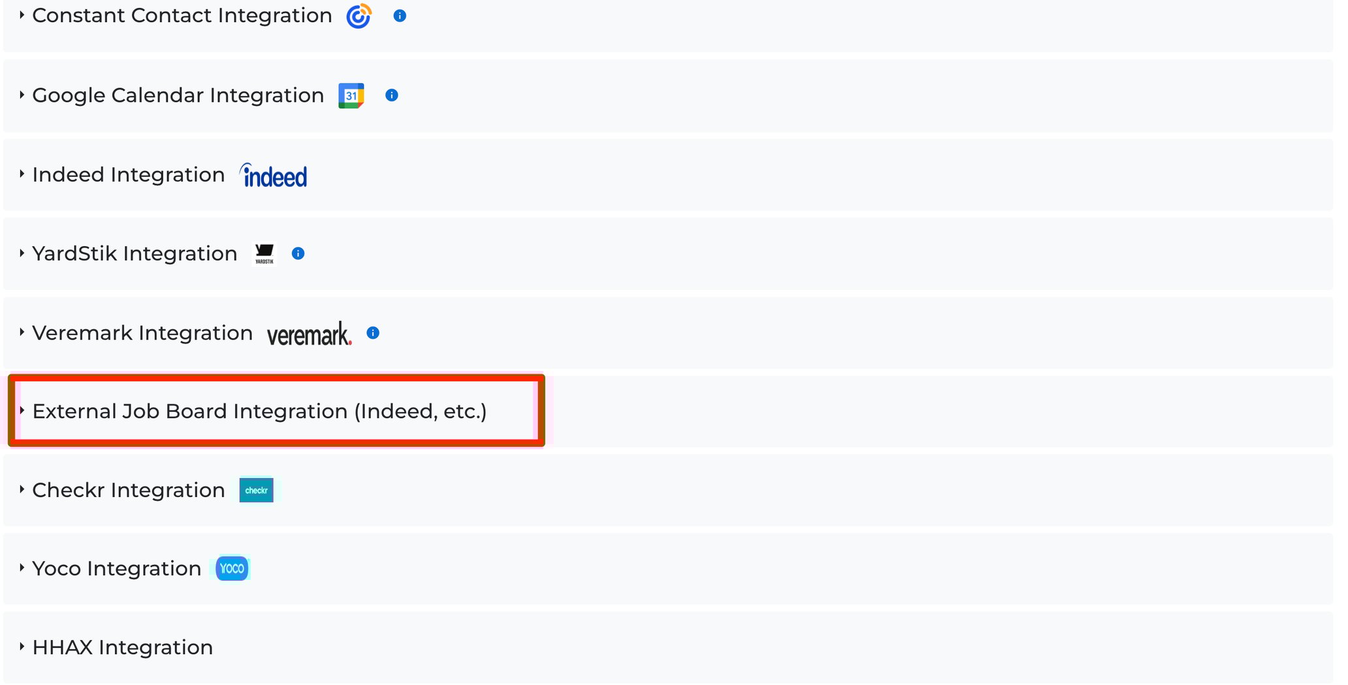Click the Checkr logo icon
The width and height of the screenshot is (1348, 685).
click(256, 490)
